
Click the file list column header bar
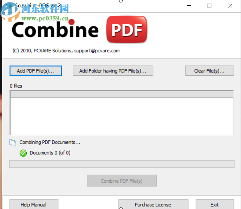tap(122, 94)
